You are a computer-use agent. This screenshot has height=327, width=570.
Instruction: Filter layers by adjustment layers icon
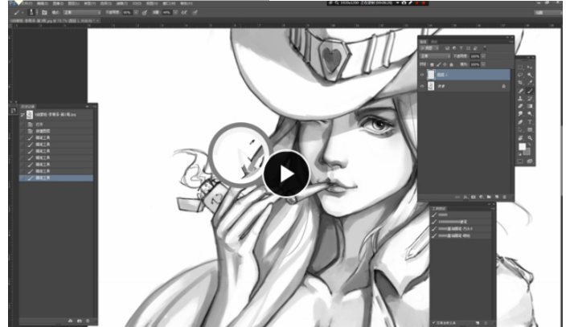click(454, 48)
